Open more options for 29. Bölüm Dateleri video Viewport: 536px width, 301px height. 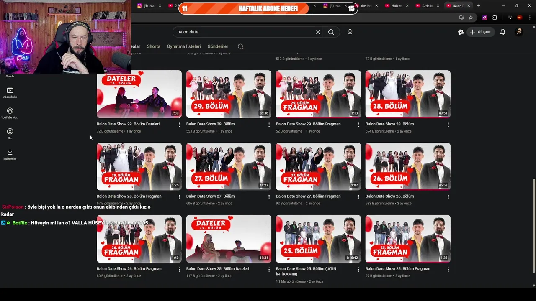[179, 125]
